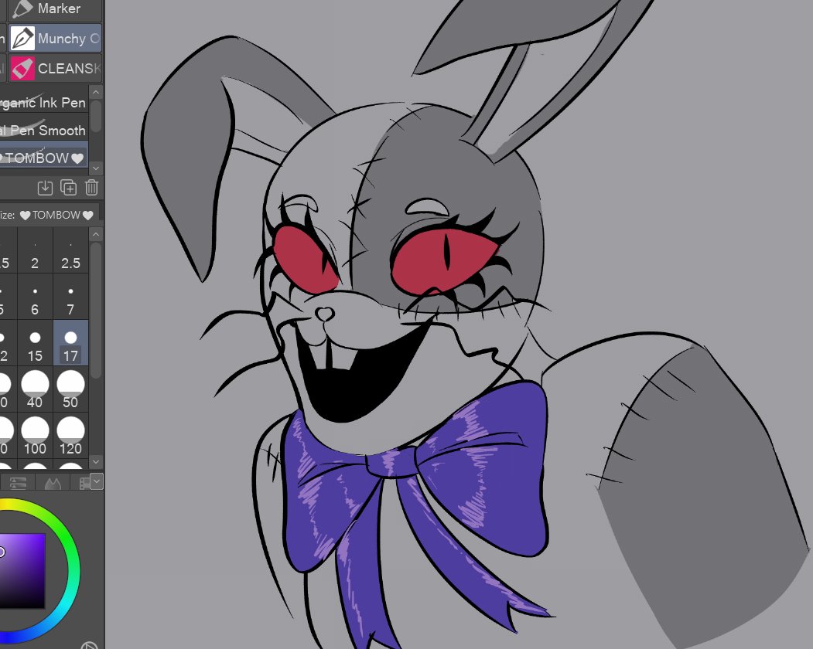
Task: Select the Munchy pen sub tool group
Action: click(55, 39)
